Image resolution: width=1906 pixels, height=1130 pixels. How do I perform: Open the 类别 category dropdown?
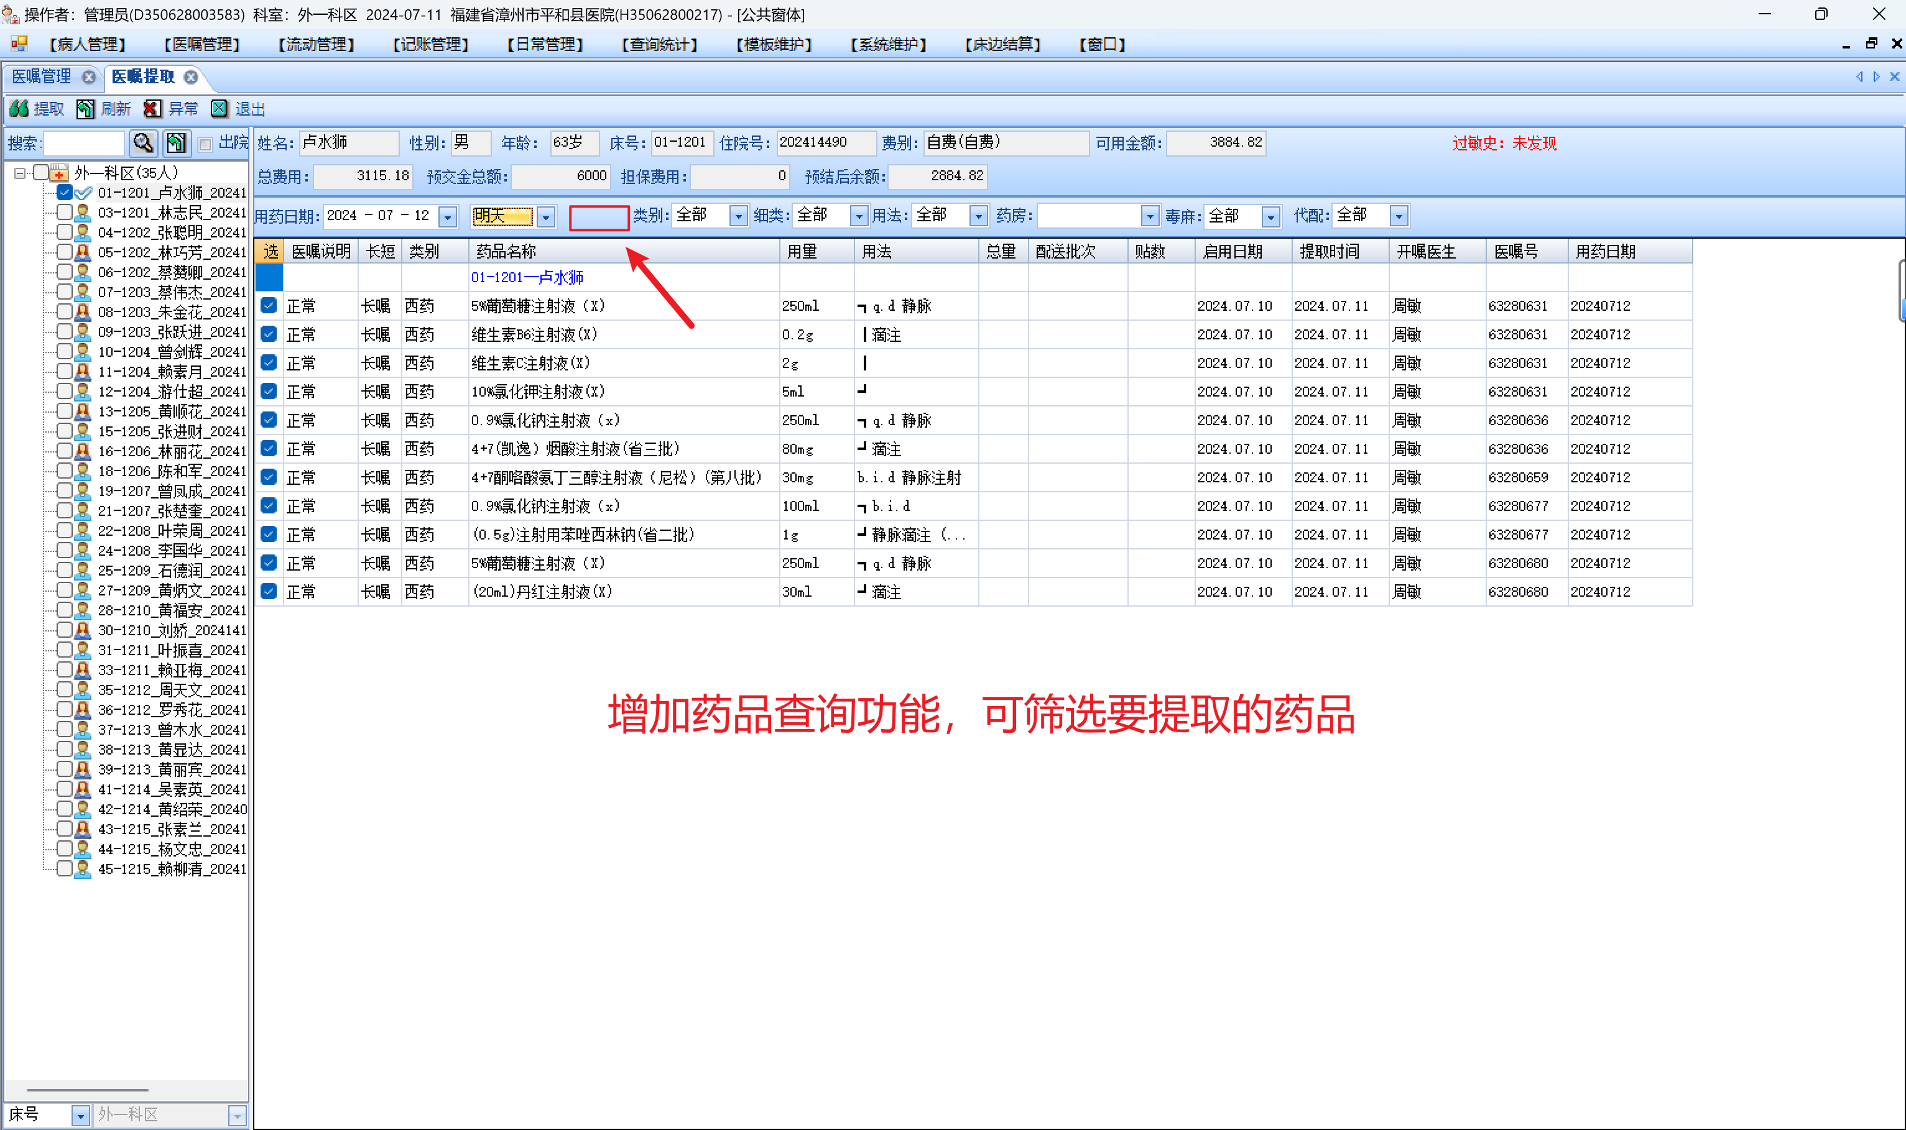[738, 216]
